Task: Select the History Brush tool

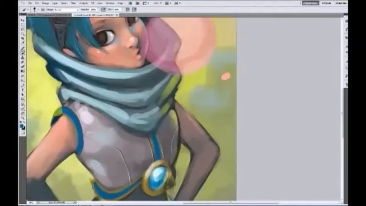Action: (22, 62)
